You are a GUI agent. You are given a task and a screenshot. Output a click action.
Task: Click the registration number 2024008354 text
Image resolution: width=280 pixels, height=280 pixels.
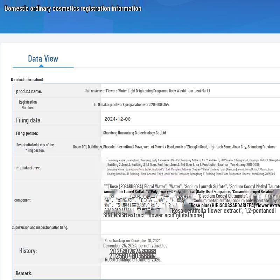tap(131, 105)
